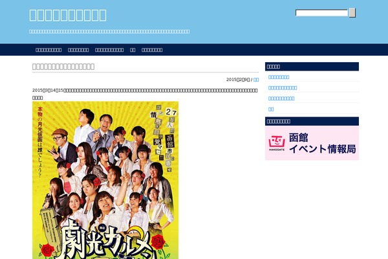Click the HAKODATE logo icon in the pink banner
Viewport: 388px width, 259px height.
(x=277, y=143)
